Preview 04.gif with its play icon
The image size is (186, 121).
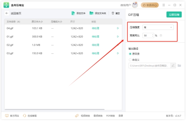(x=118, y=28)
